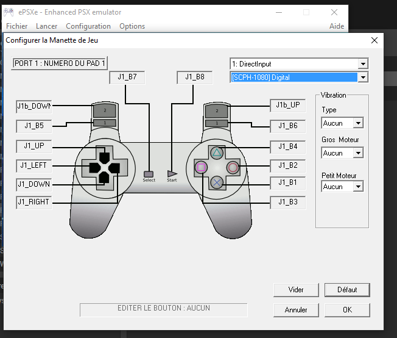
Task: Click Annuler to cancel configuration
Action: point(296,310)
